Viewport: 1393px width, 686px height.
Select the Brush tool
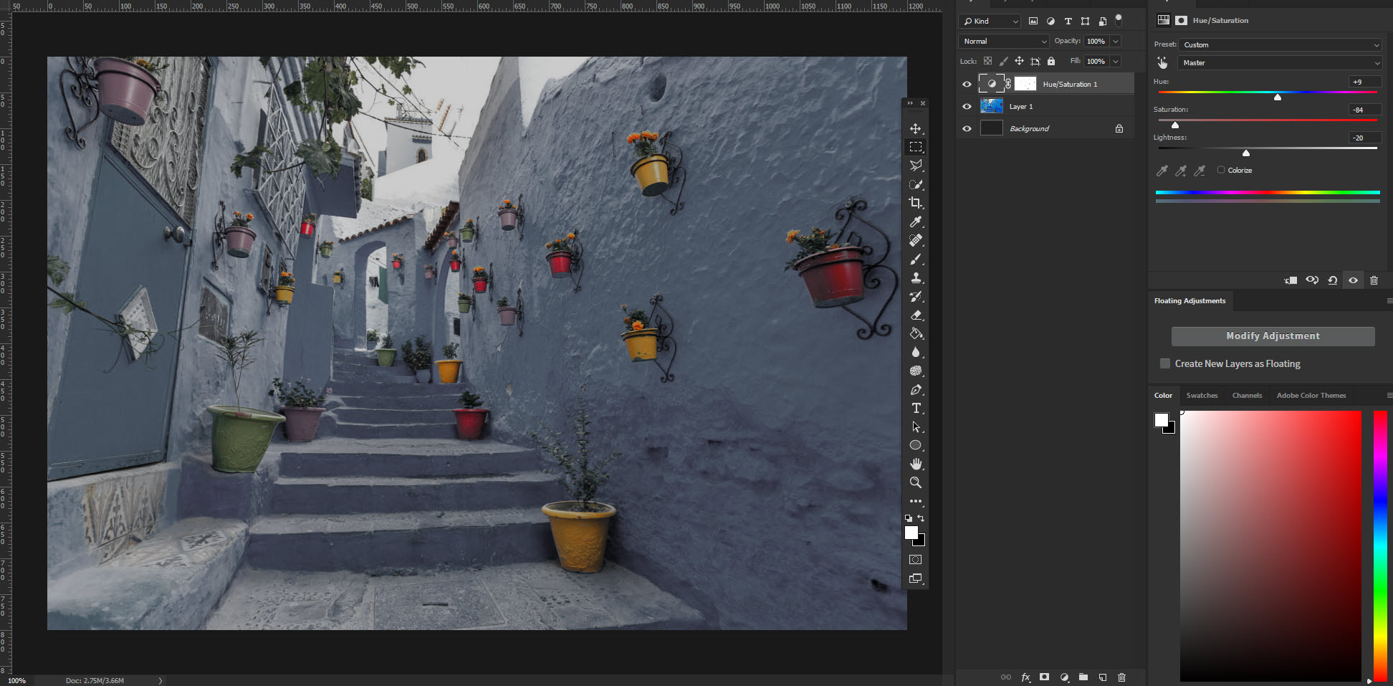click(916, 259)
